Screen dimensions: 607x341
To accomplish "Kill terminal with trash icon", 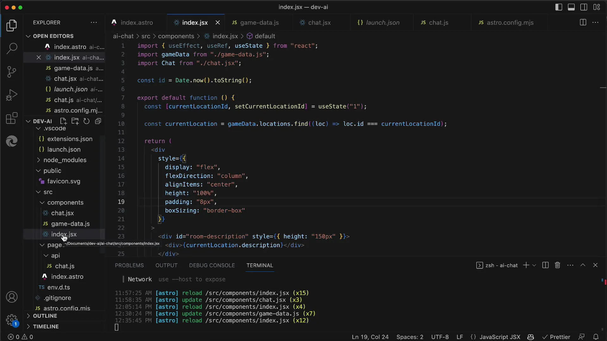I will tap(558, 265).
